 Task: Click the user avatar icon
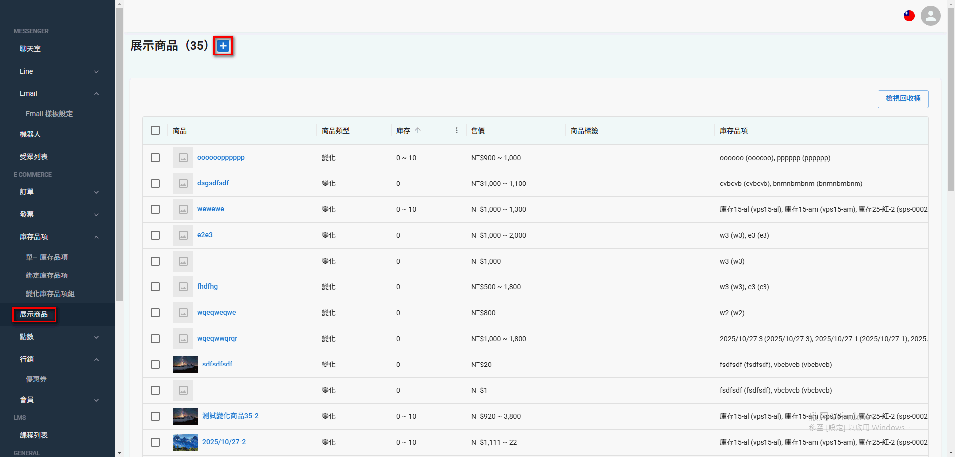pyautogui.click(x=930, y=16)
